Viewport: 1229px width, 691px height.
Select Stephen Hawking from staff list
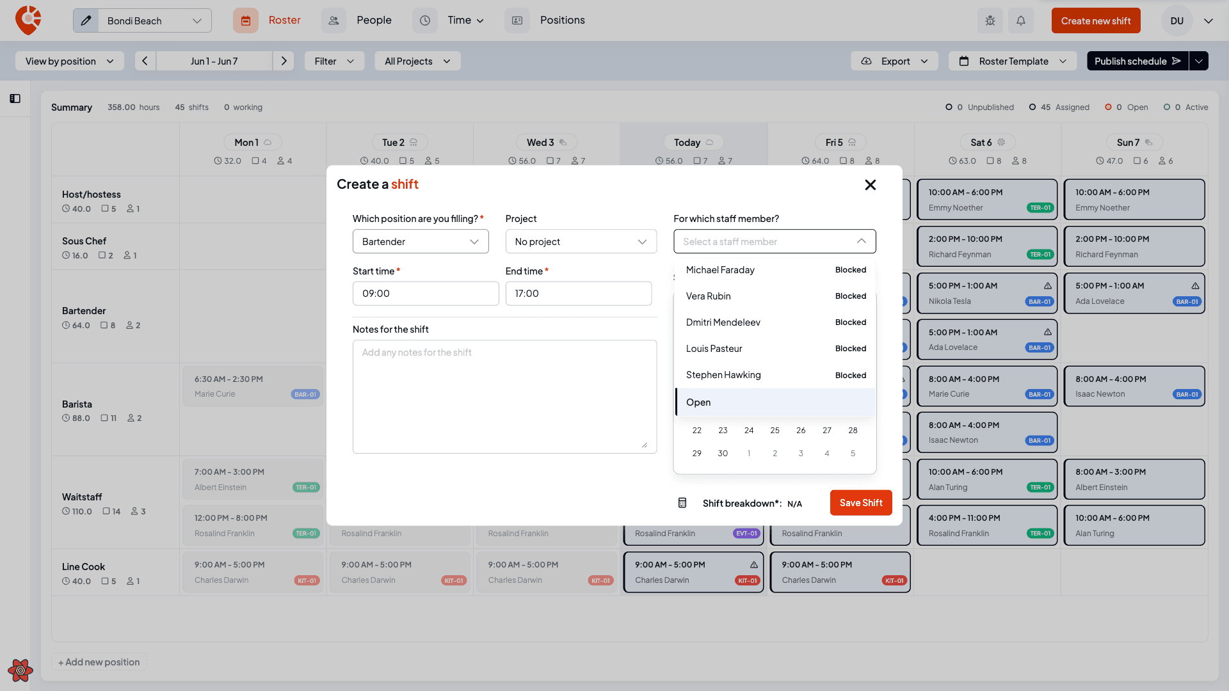click(775, 375)
